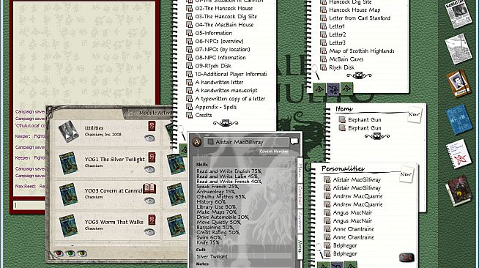Open the notepad with red star icon

coord(458,155)
